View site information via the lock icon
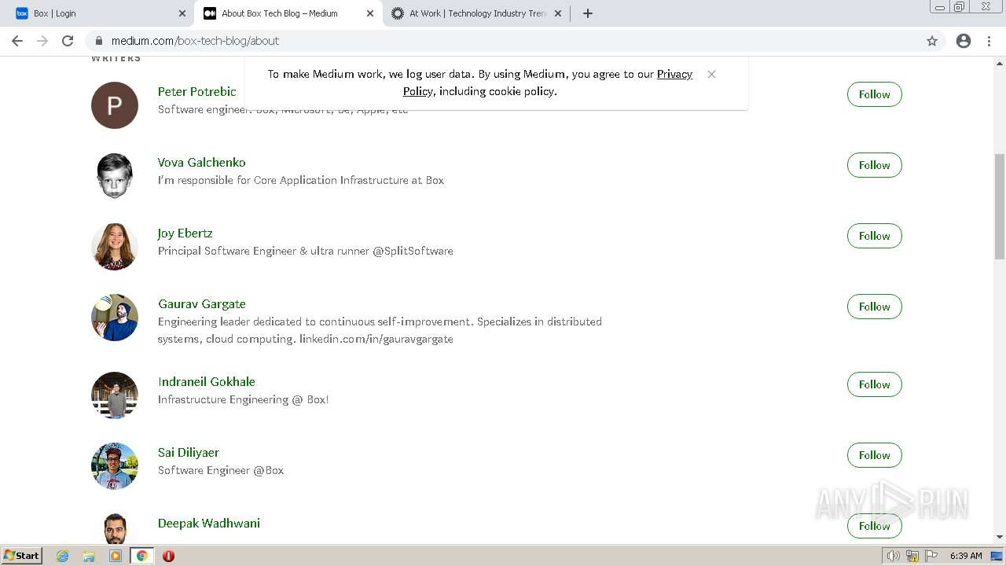Screen dimensions: 1006x566 point(99,41)
